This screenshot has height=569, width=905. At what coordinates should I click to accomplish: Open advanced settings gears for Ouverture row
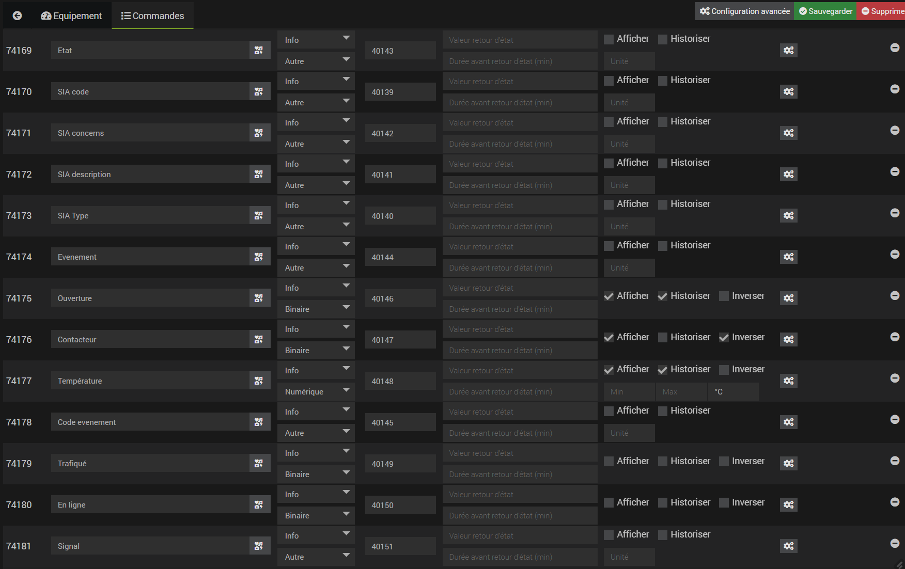[x=789, y=298]
